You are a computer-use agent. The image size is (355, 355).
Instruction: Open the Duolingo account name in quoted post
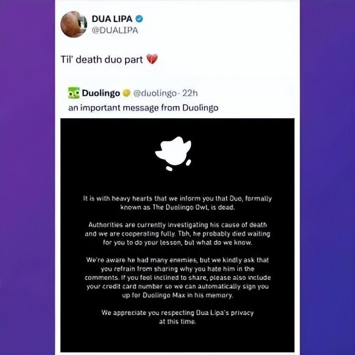point(101,93)
